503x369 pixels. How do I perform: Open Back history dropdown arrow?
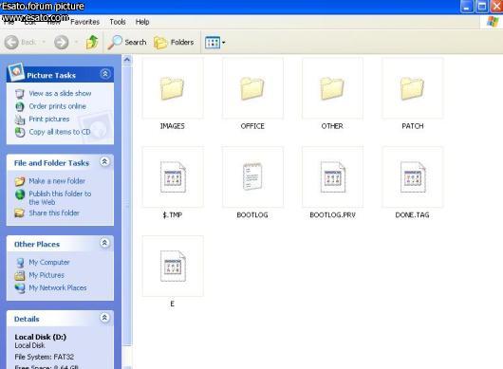pyautogui.click(x=44, y=42)
